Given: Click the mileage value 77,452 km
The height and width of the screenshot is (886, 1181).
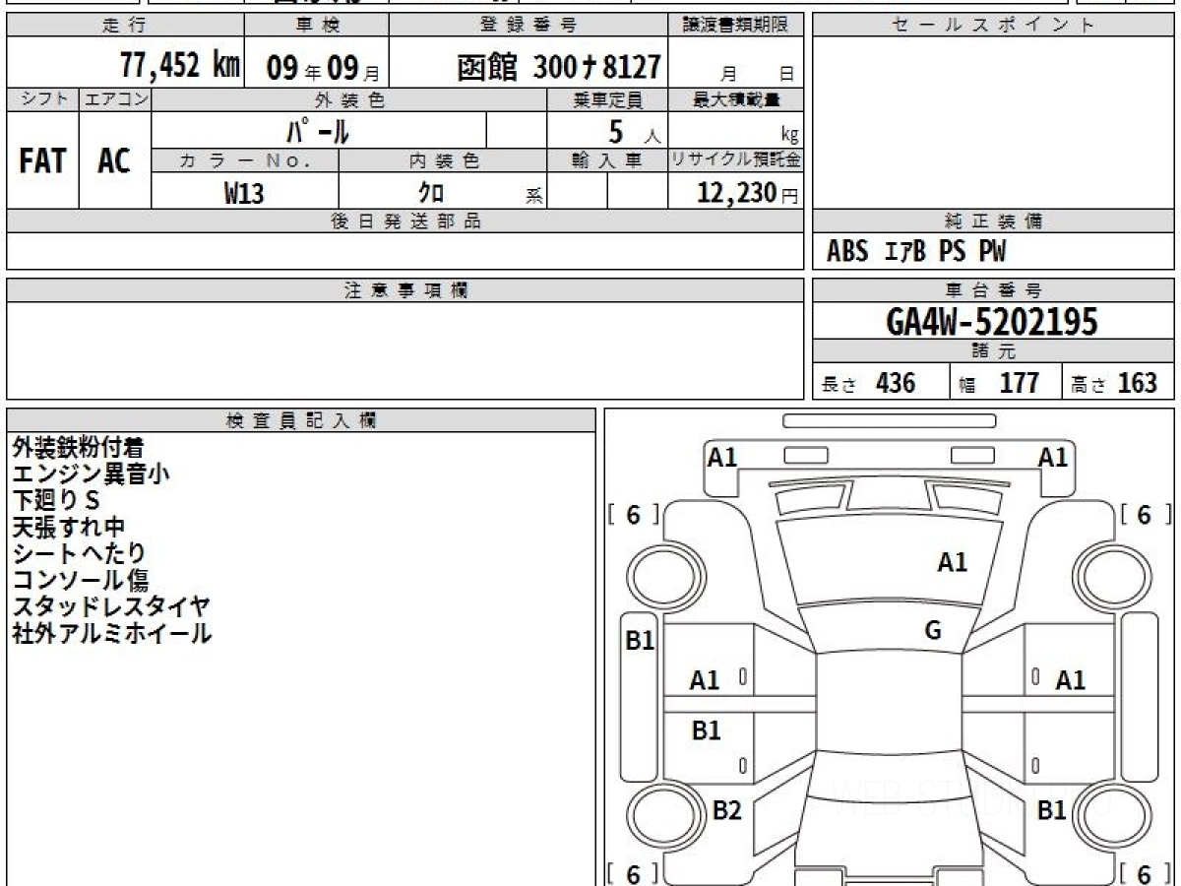Looking at the screenshot, I should tap(180, 66).
